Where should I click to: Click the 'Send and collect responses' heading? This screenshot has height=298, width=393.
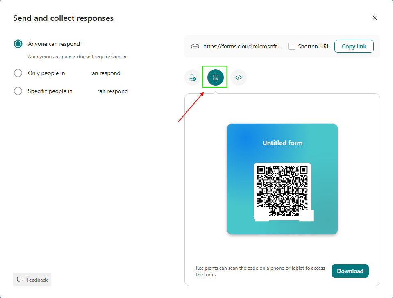pos(64,18)
